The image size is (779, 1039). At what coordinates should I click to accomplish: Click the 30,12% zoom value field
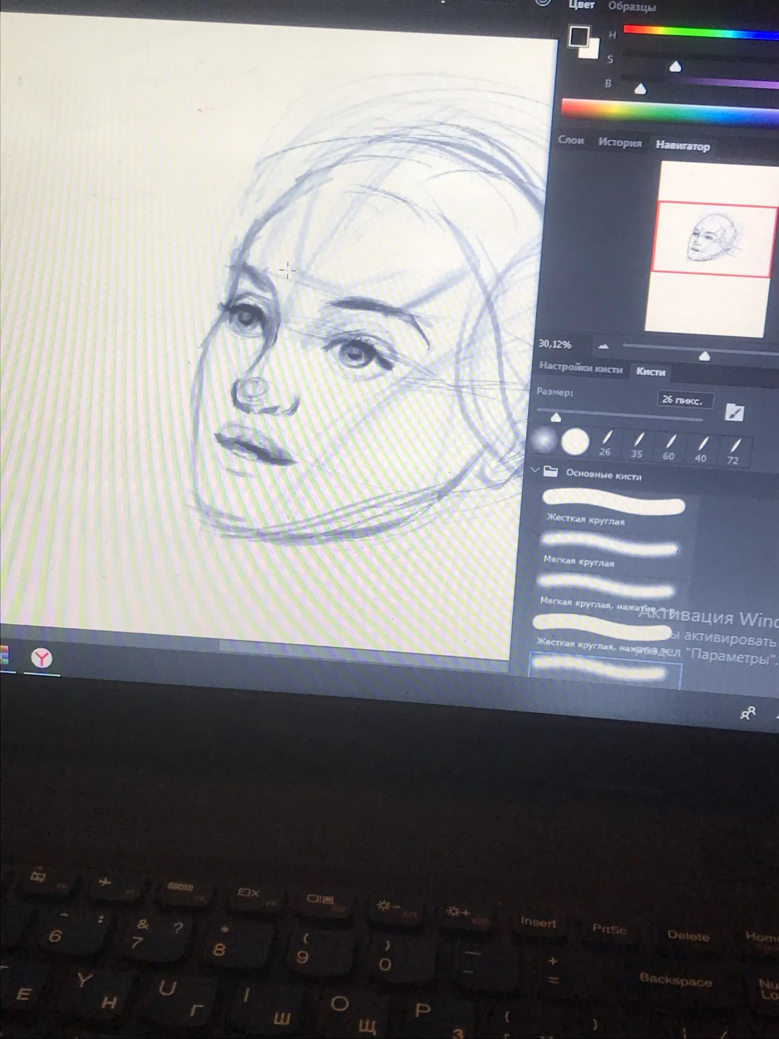point(555,344)
